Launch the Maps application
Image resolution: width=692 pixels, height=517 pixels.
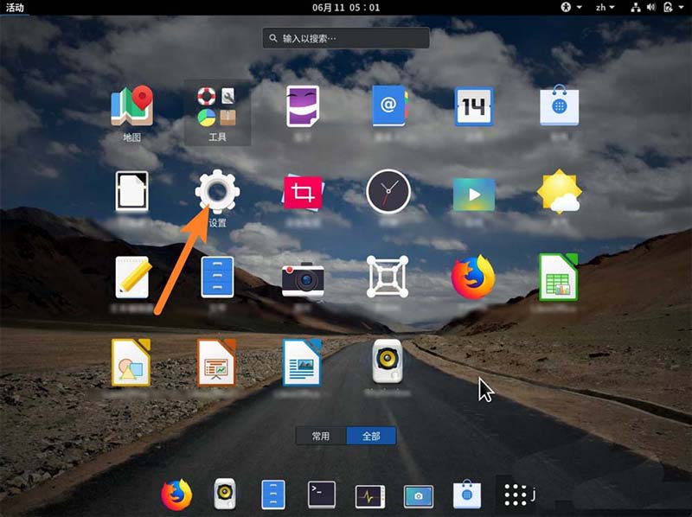point(131,108)
